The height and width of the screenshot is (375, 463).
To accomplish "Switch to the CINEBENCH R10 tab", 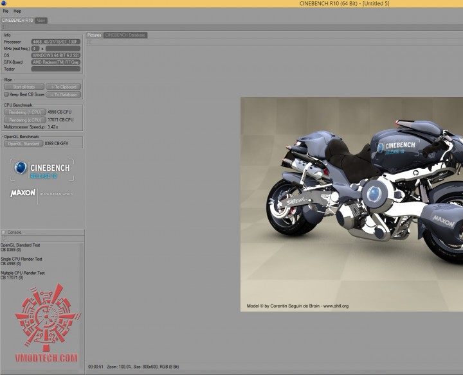I will click(17, 21).
